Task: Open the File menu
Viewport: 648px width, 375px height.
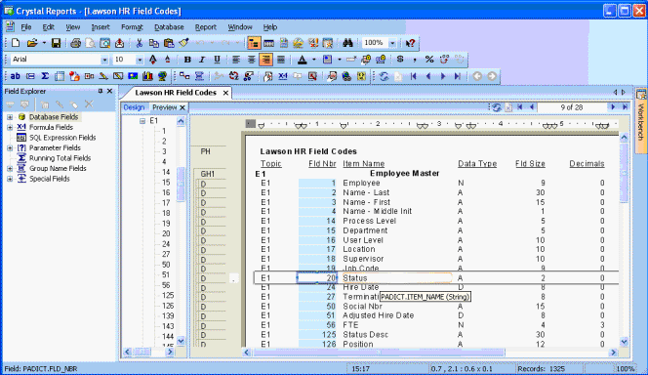Action: 26,27
